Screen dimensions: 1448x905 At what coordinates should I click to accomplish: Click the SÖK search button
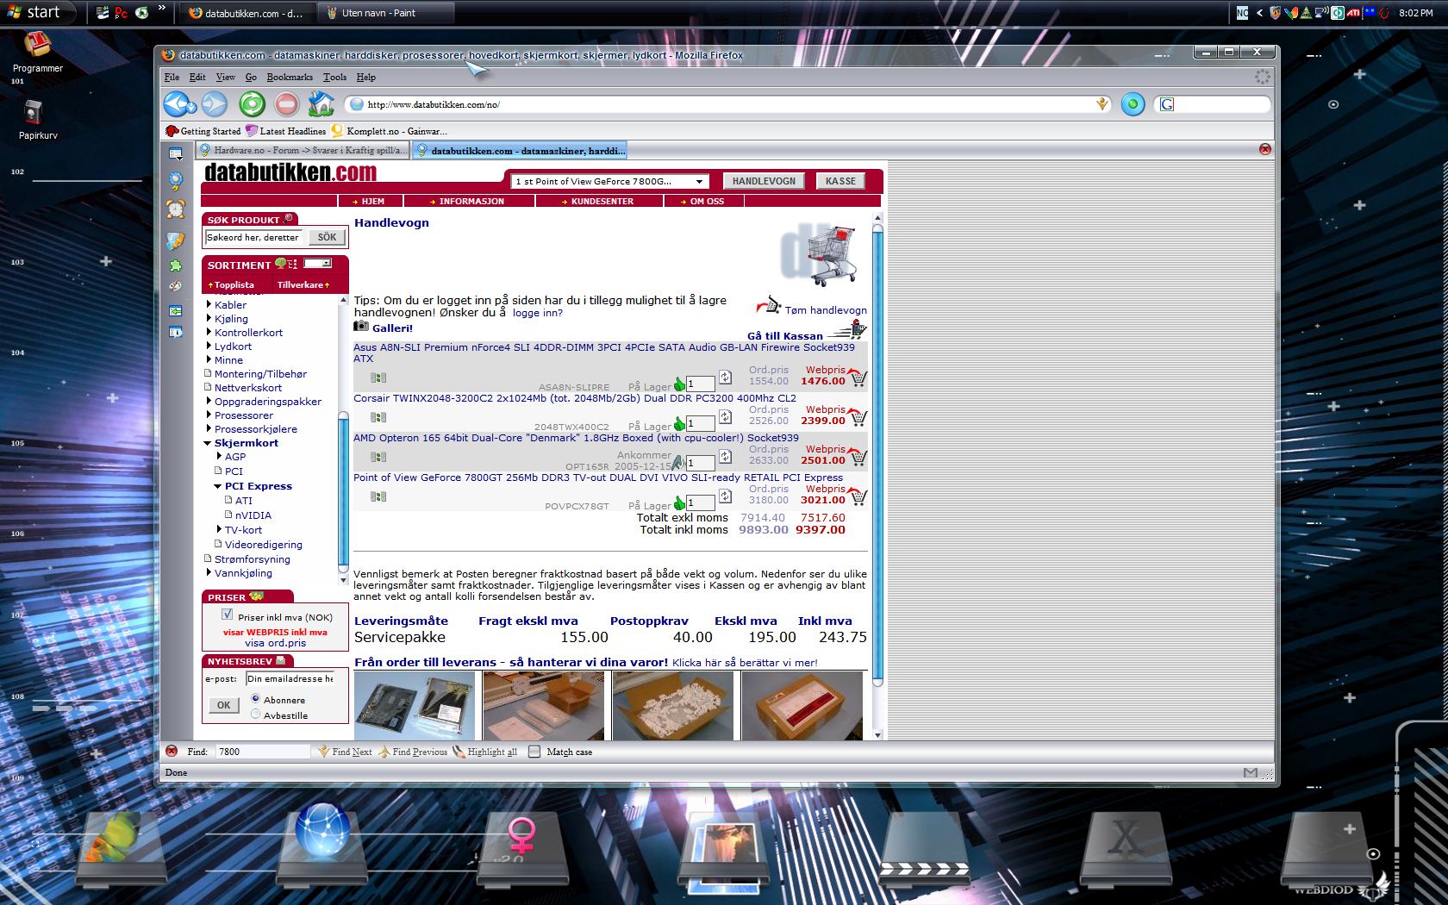[328, 237]
